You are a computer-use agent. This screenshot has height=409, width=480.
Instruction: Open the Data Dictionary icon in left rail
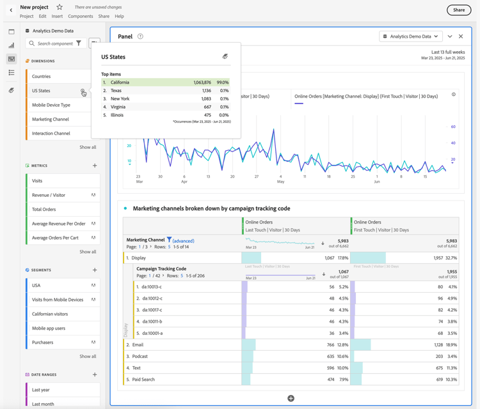point(12,90)
